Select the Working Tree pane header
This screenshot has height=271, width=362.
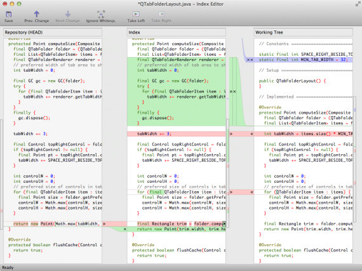[303, 32]
